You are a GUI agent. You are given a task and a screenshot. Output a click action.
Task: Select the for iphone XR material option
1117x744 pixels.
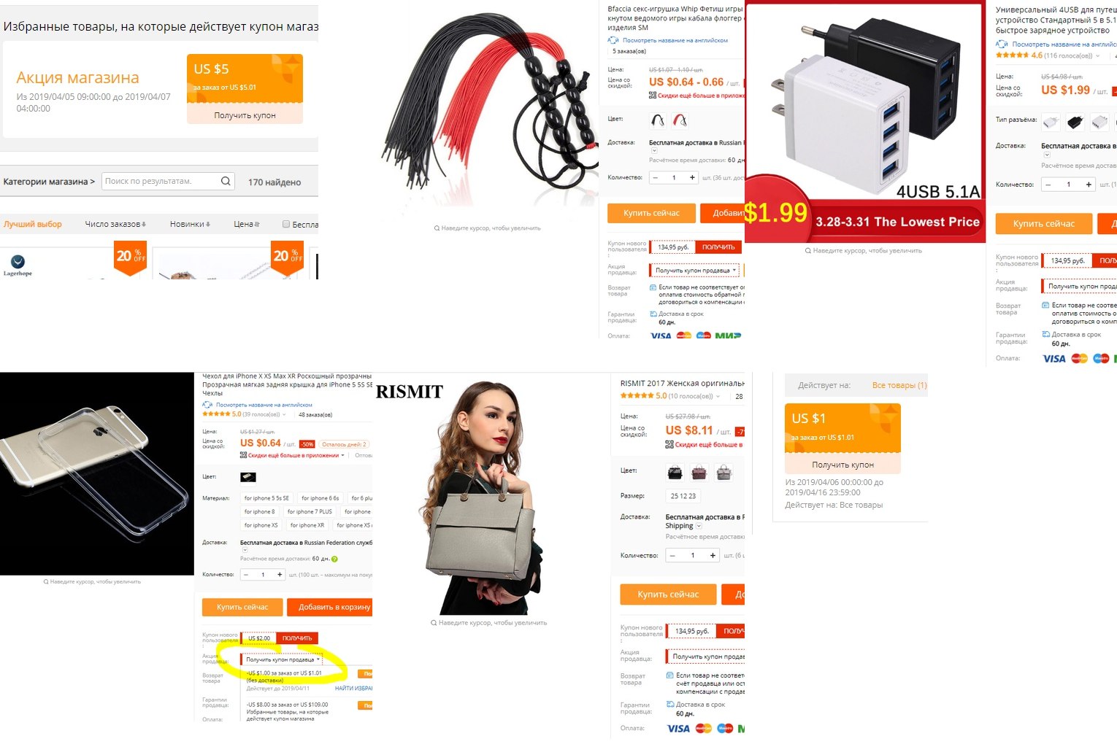[307, 525]
